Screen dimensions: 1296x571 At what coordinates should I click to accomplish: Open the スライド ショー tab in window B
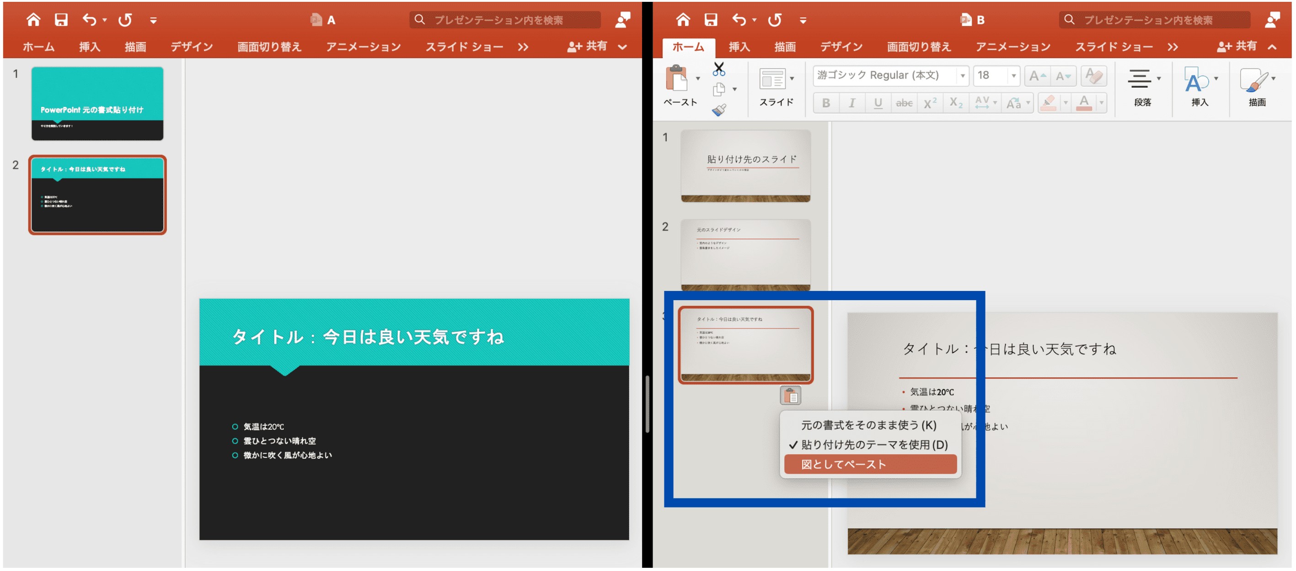[1114, 47]
